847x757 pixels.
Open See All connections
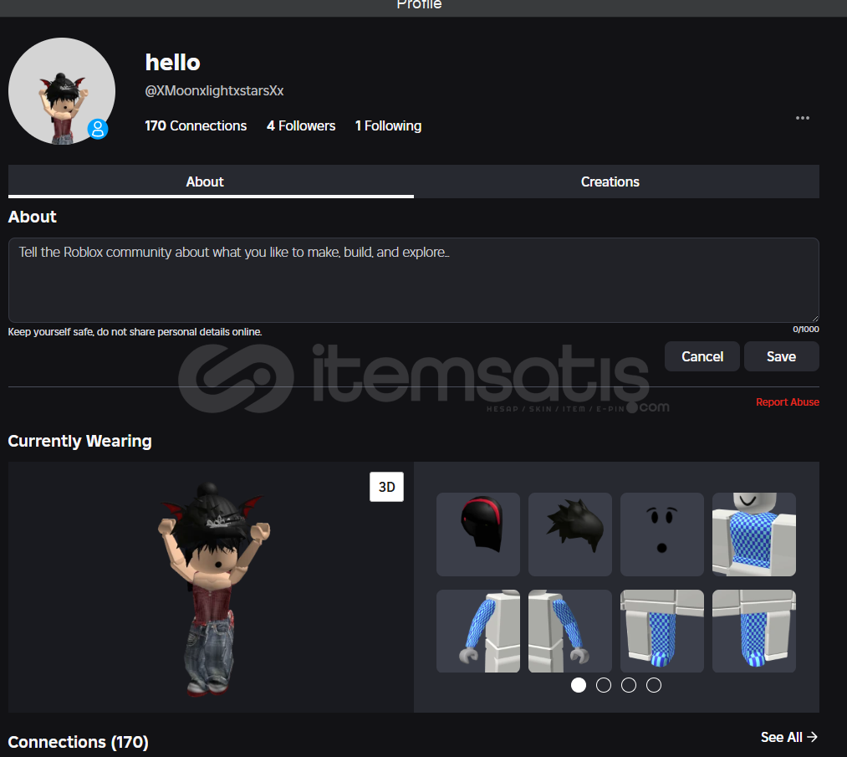(789, 737)
